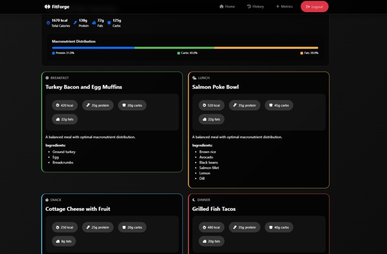Click cheese icon in 8g fats chip

58,241
